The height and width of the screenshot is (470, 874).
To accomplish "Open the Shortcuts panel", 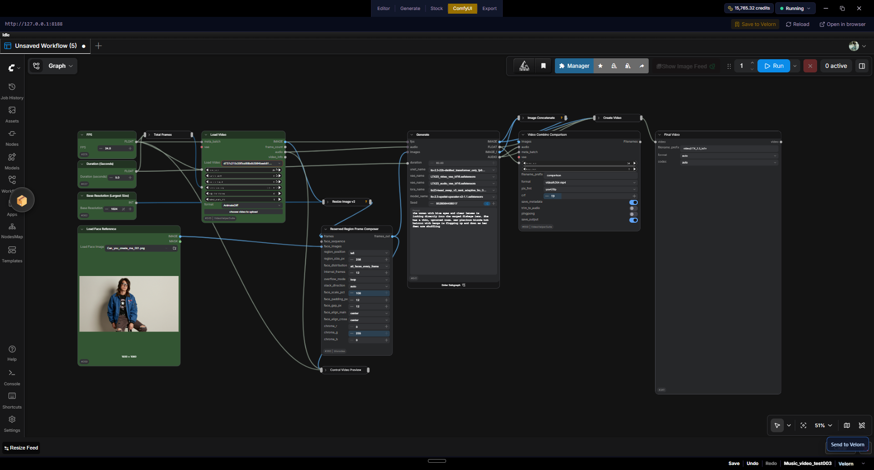I will pos(12,401).
